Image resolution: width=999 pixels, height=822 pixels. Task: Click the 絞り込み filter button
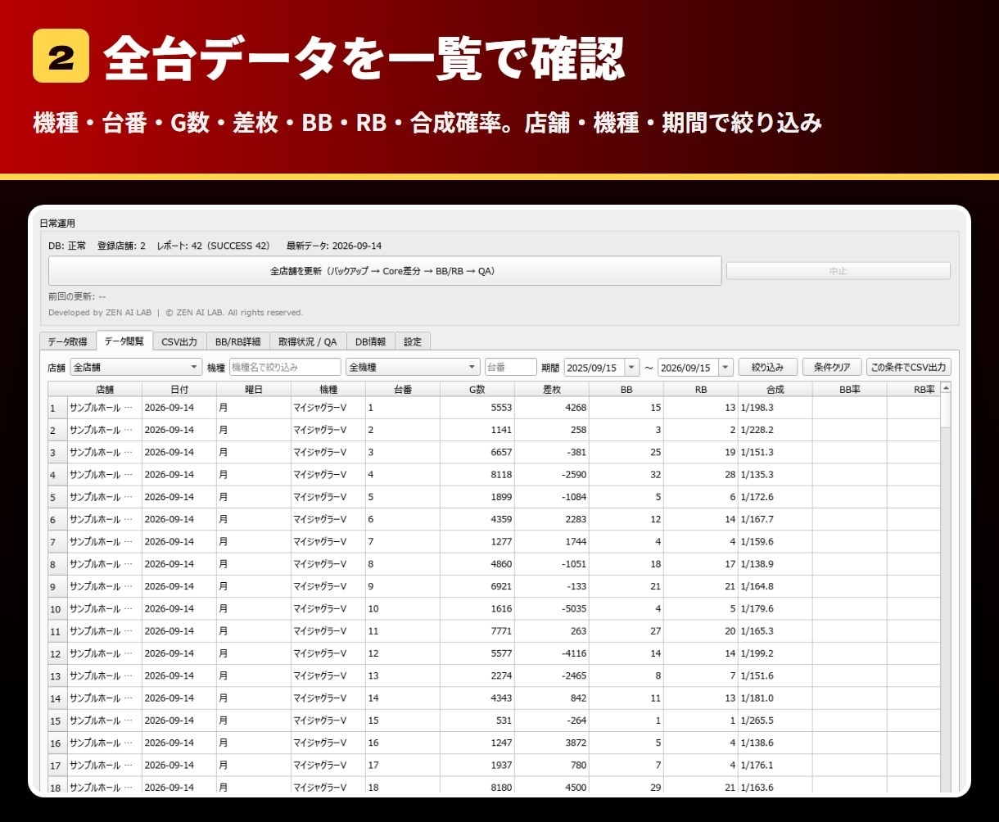(x=767, y=368)
